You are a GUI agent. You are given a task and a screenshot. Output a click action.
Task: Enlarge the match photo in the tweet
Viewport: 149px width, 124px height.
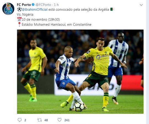pyautogui.click(x=80, y=72)
